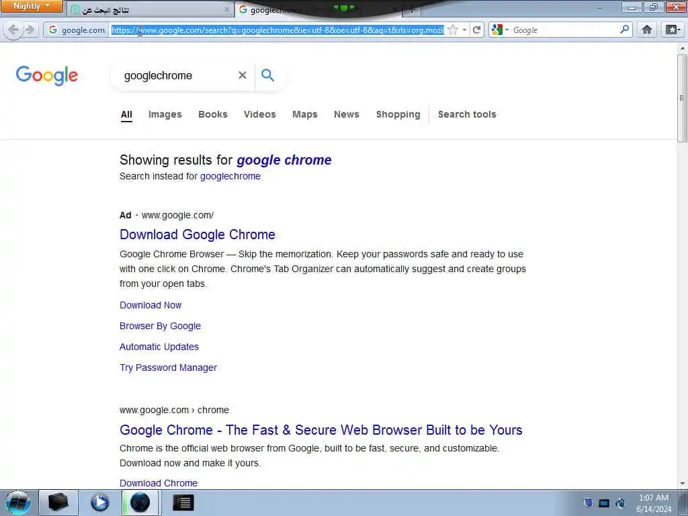Click the Download Chrome sitelink
The width and height of the screenshot is (688, 516).
tap(159, 483)
